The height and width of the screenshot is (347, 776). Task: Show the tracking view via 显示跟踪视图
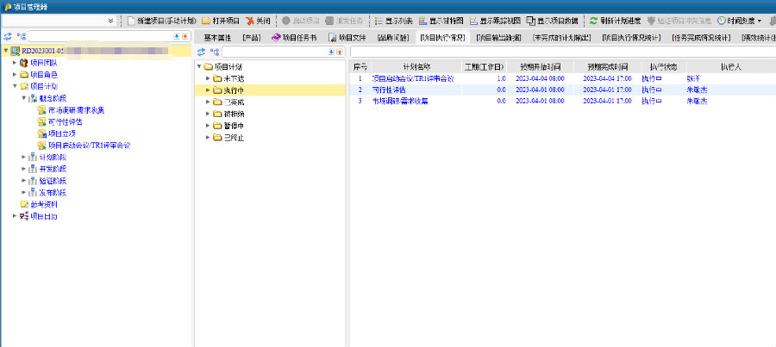495,22
